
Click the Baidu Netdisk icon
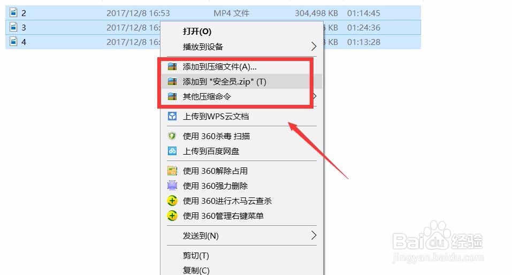coord(172,151)
